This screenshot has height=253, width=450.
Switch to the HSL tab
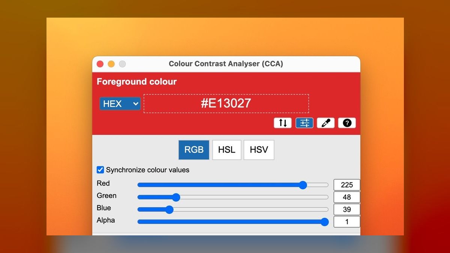tap(227, 150)
